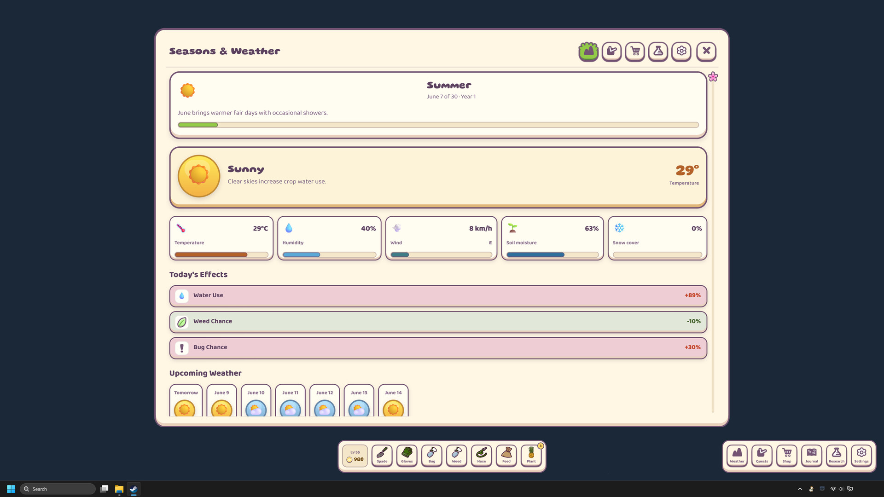Image resolution: width=884 pixels, height=497 pixels.
Task: Select the Weed spray tool
Action: (x=457, y=456)
